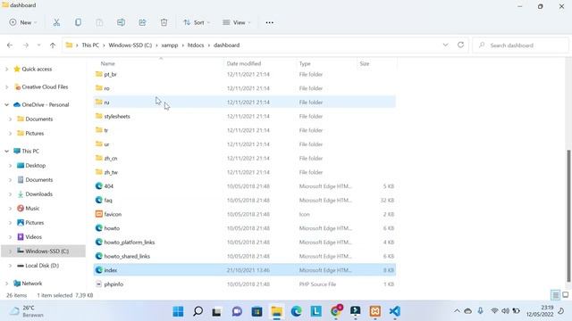The width and height of the screenshot is (572, 321).
Task: Collapse This PC tree node
Action: point(6,151)
